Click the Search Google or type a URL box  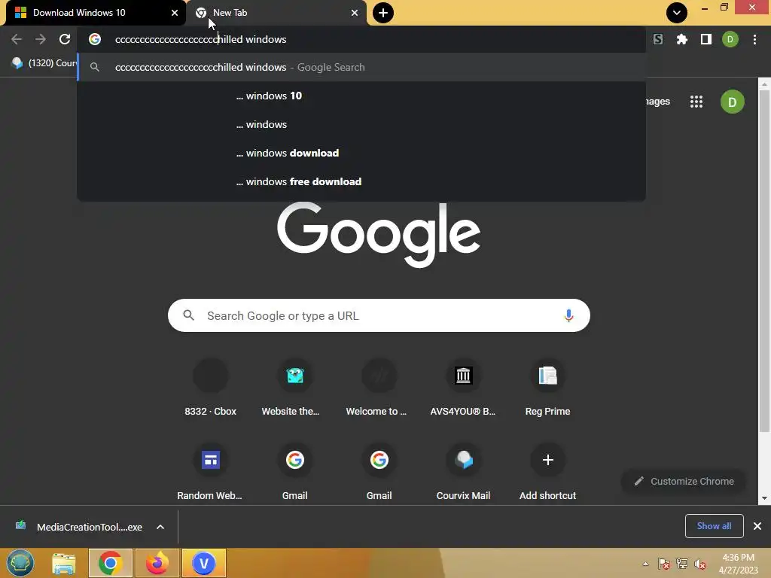[379, 315]
